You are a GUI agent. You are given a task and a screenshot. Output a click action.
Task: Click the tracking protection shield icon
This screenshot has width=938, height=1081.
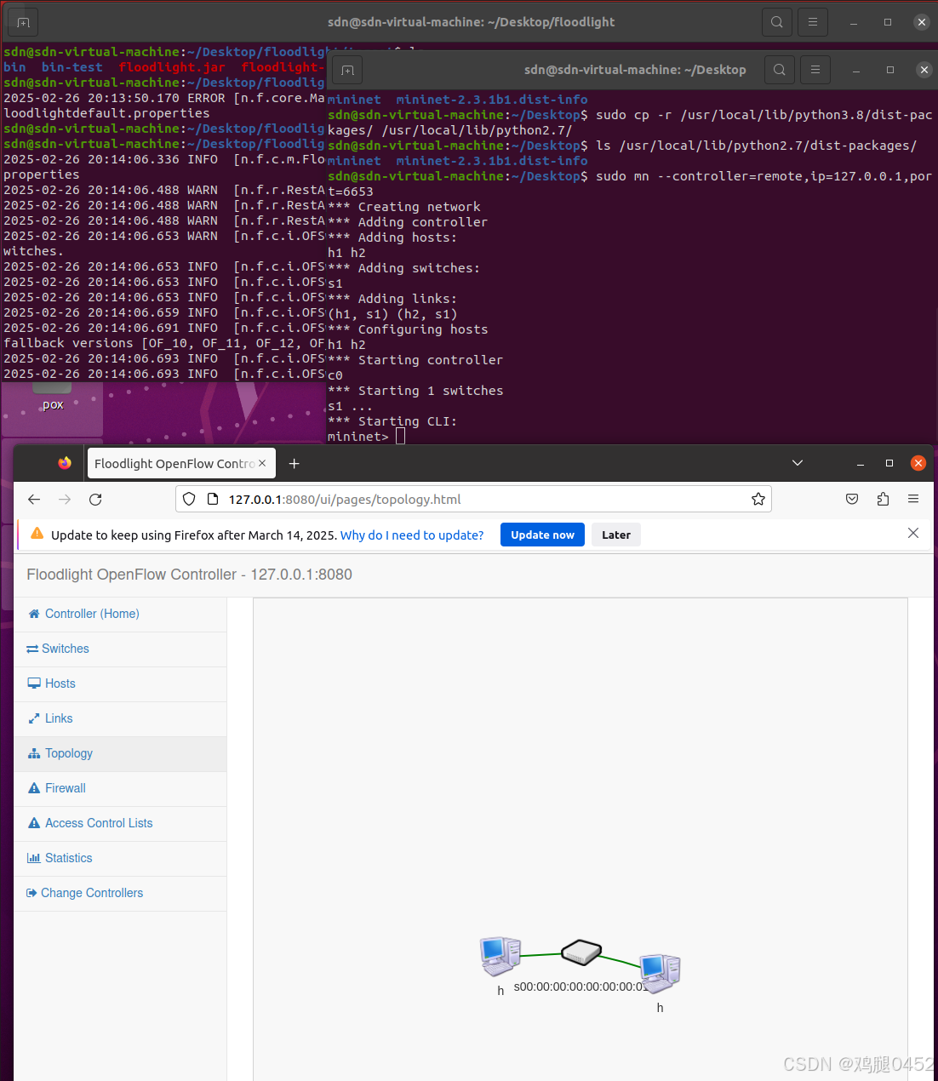pyautogui.click(x=190, y=499)
